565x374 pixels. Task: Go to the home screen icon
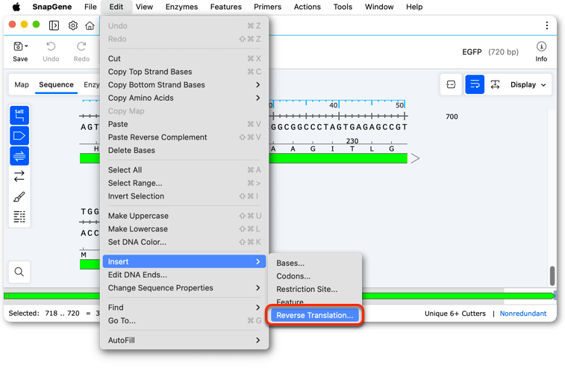[90, 25]
